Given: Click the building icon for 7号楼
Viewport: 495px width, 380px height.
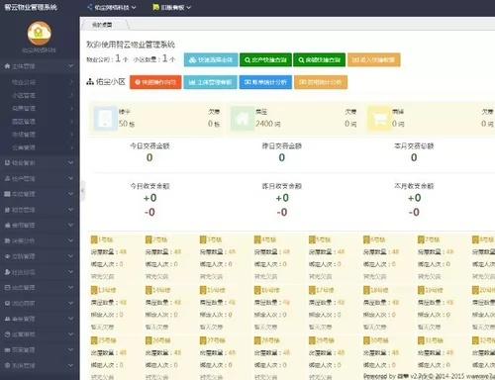Looking at the screenshot, I should [421, 239].
